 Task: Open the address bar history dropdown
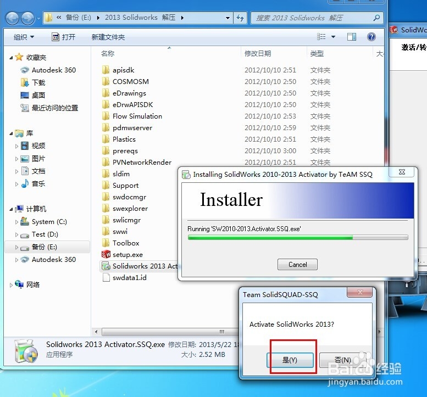[x=228, y=18]
